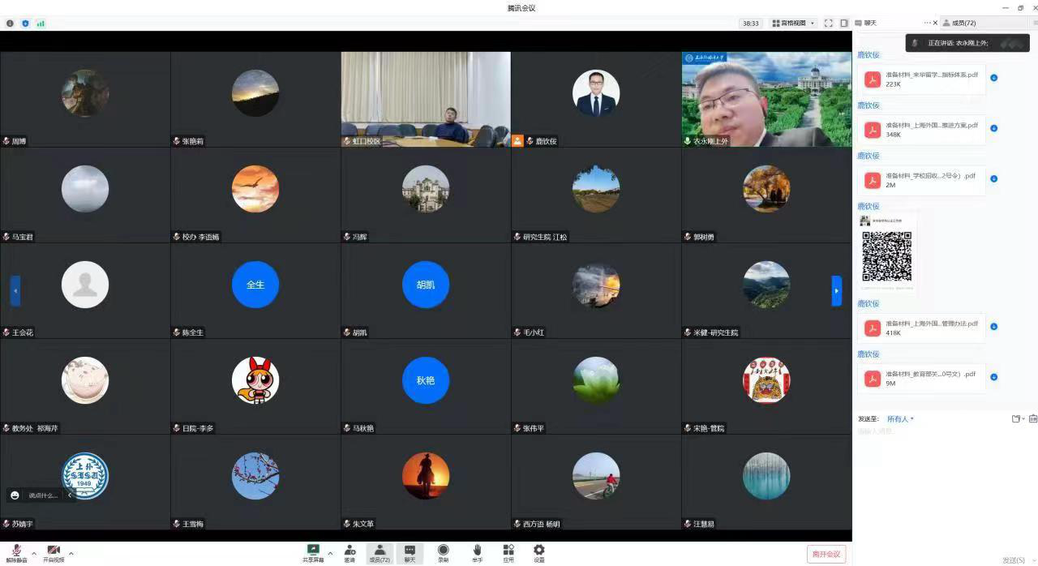
Task: Raise hand using the 举手 icon
Action: (477, 552)
